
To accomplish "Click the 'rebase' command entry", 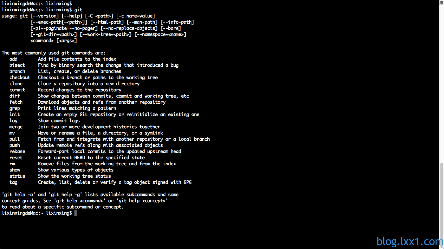I will [17, 151].
